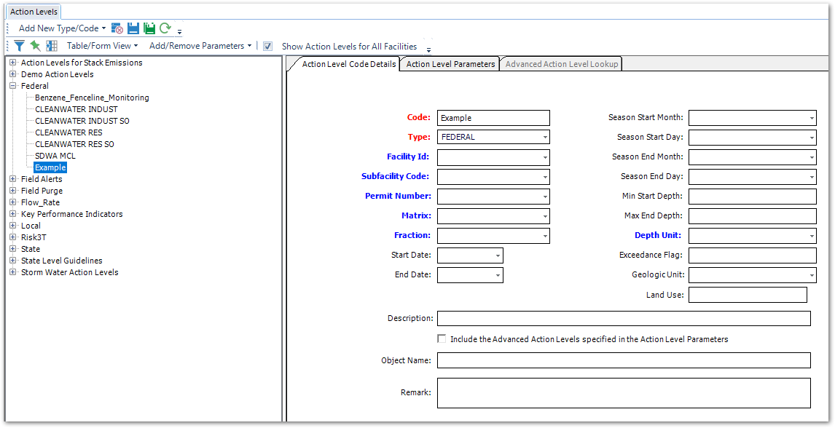Viewport: 835px width, 428px height.
Task: Expand the Field Alerts tree node
Action: 12,178
